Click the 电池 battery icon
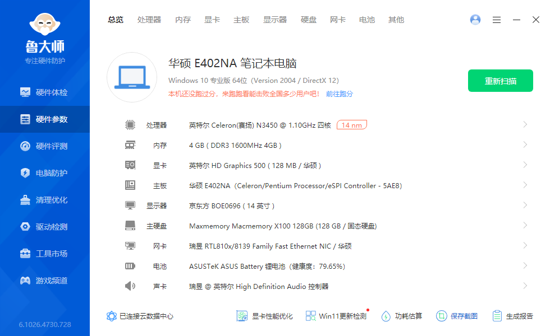The height and width of the screenshot is (336, 550). (x=130, y=266)
